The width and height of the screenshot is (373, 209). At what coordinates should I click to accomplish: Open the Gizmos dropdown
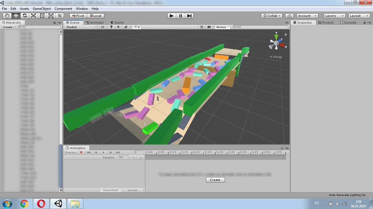pos(223,27)
